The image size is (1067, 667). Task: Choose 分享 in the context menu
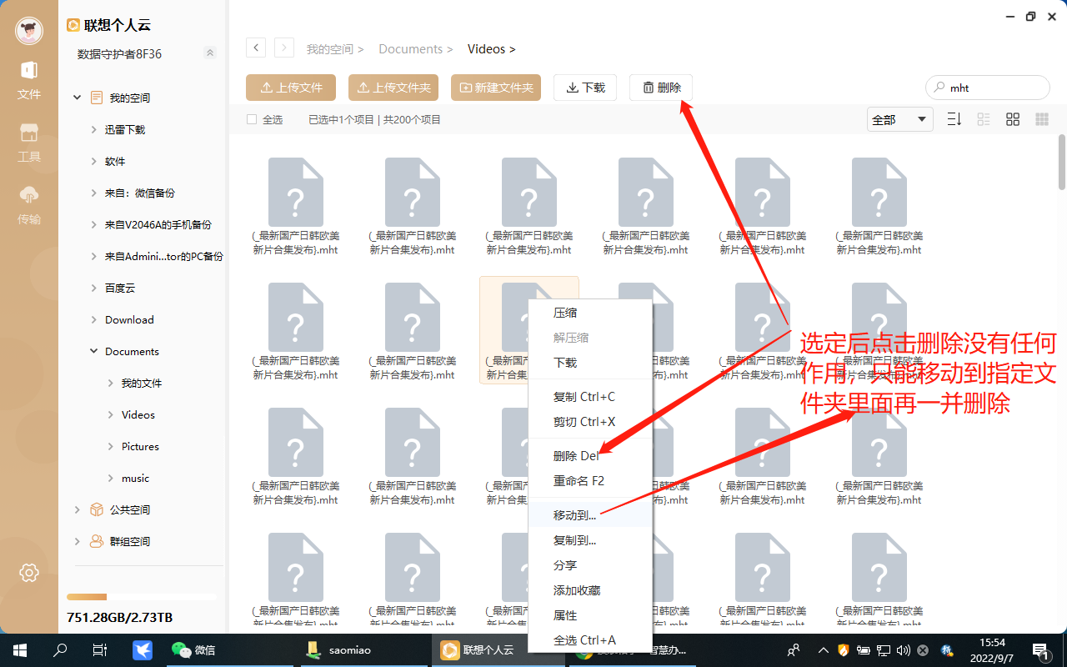tap(590, 565)
